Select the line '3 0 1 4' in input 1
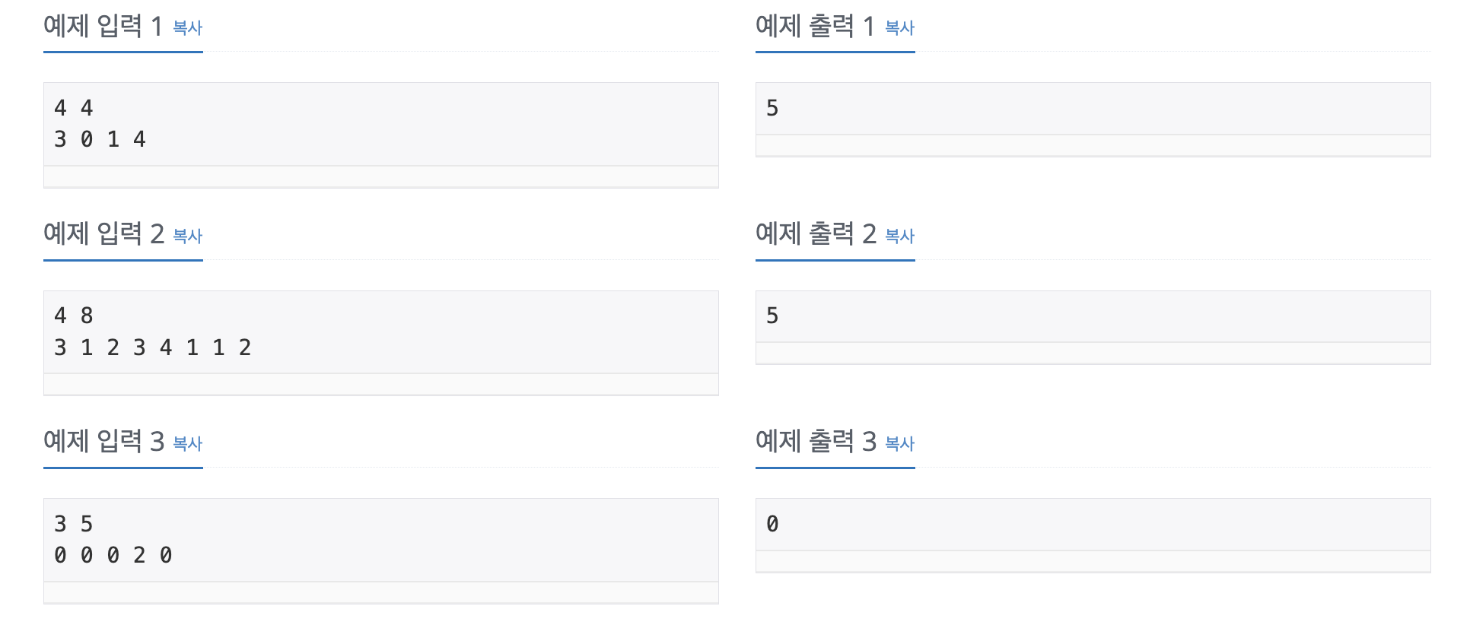 (101, 139)
